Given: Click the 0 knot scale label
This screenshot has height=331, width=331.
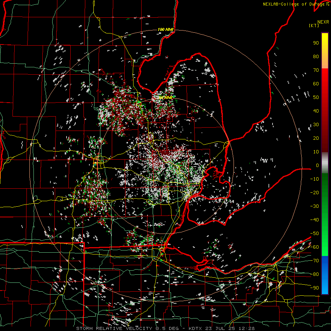Looking at the screenshot, I should (317, 165).
